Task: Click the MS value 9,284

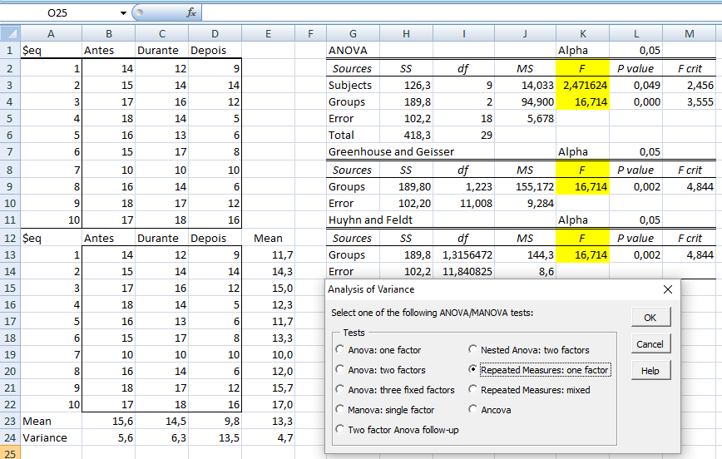Action: (x=526, y=203)
